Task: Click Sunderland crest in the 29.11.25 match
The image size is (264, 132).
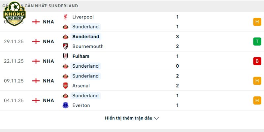Action: (x=65, y=37)
